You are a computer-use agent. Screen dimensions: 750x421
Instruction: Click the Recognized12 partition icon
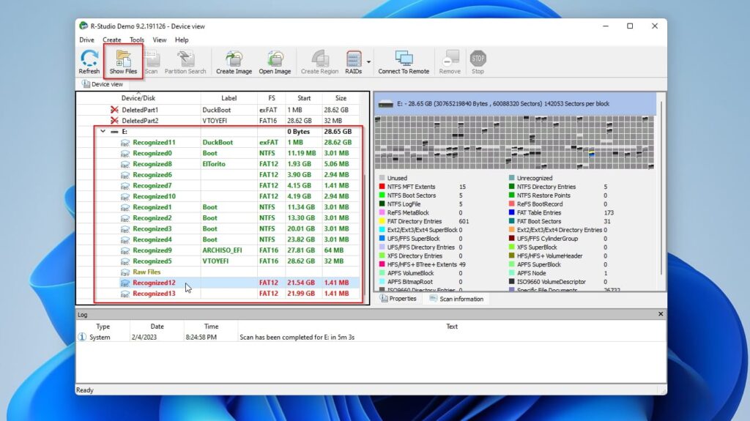click(x=125, y=283)
